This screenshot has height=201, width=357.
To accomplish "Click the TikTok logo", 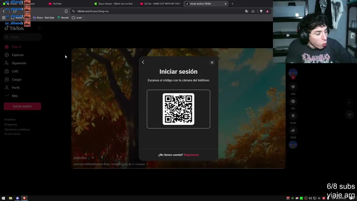I will pyautogui.click(x=14, y=28).
